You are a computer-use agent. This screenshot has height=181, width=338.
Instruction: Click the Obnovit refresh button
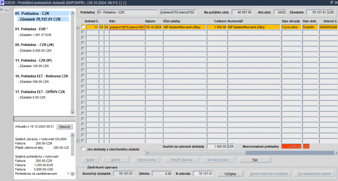[65, 127]
